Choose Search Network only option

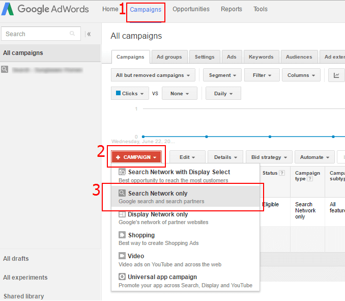click(185, 197)
